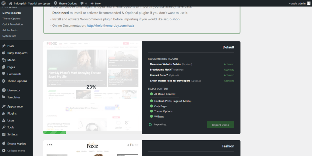Image resolution: width=312 pixels, height=156 pixels.
Task: Click the Pages icon in sidebar
Action: 4,67
